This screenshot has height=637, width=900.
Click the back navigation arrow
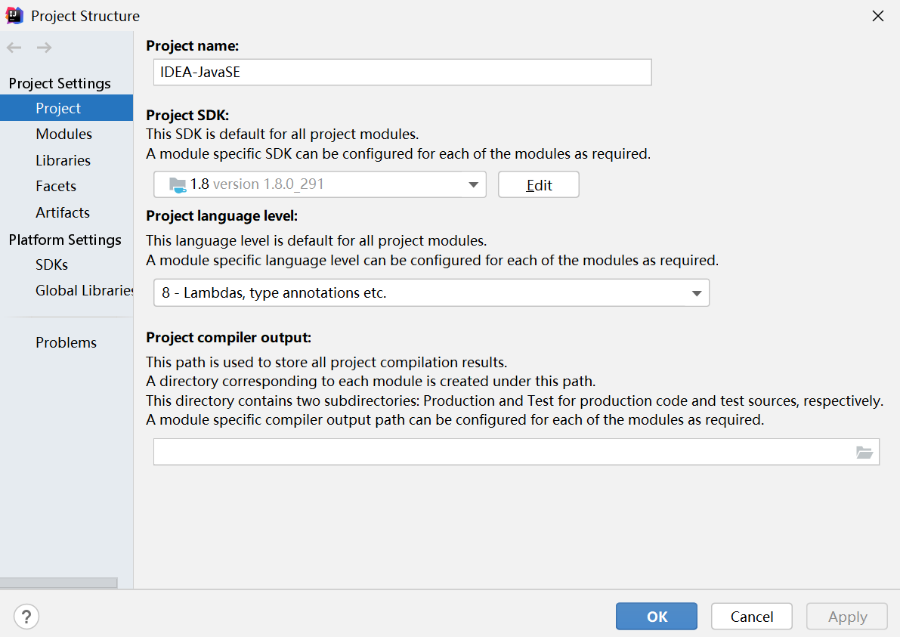[x=14, y=48]
